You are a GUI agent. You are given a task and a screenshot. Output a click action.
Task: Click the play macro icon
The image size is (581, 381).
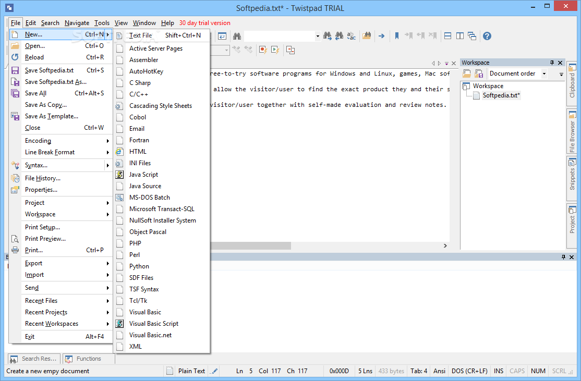tap(275, 50)
